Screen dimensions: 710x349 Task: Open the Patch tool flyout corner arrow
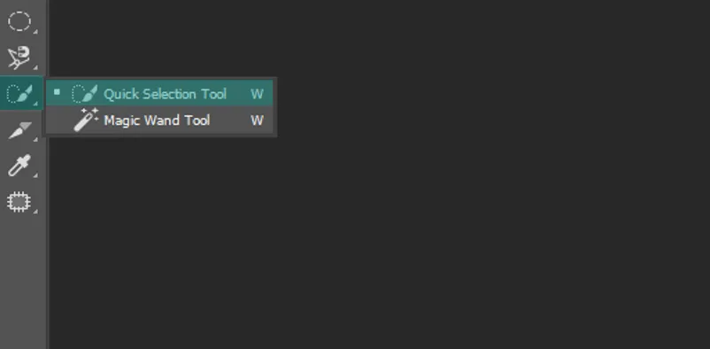coord(35,211)
